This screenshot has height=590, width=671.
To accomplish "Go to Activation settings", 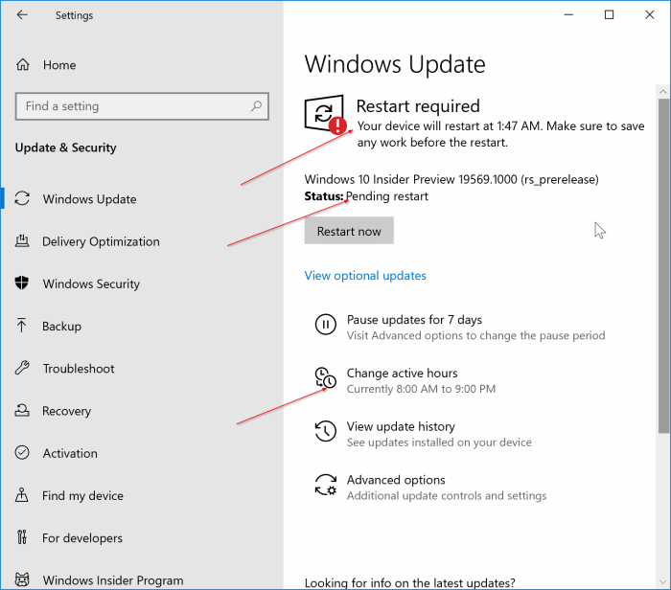I will tap(70, 453).
